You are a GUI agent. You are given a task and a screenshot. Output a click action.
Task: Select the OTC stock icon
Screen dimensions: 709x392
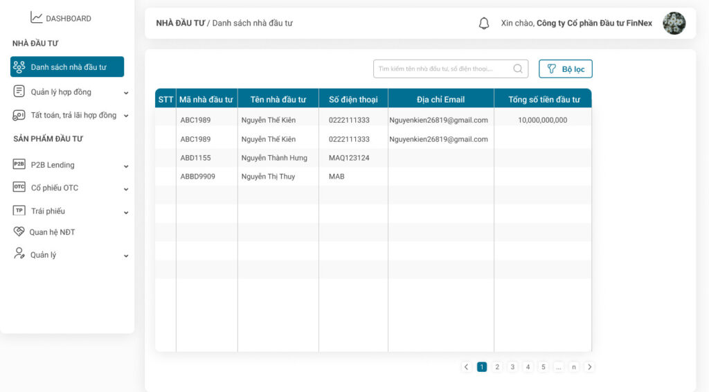click(19, 187)
